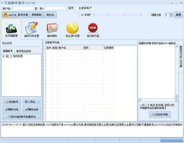Image resolution: width=184 pixels, height=143 pixels.
Task: Click 注册新用户 register new user
Action: coord(85,8)
